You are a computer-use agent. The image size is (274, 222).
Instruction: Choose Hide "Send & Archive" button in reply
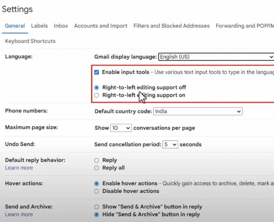(97, 215)
